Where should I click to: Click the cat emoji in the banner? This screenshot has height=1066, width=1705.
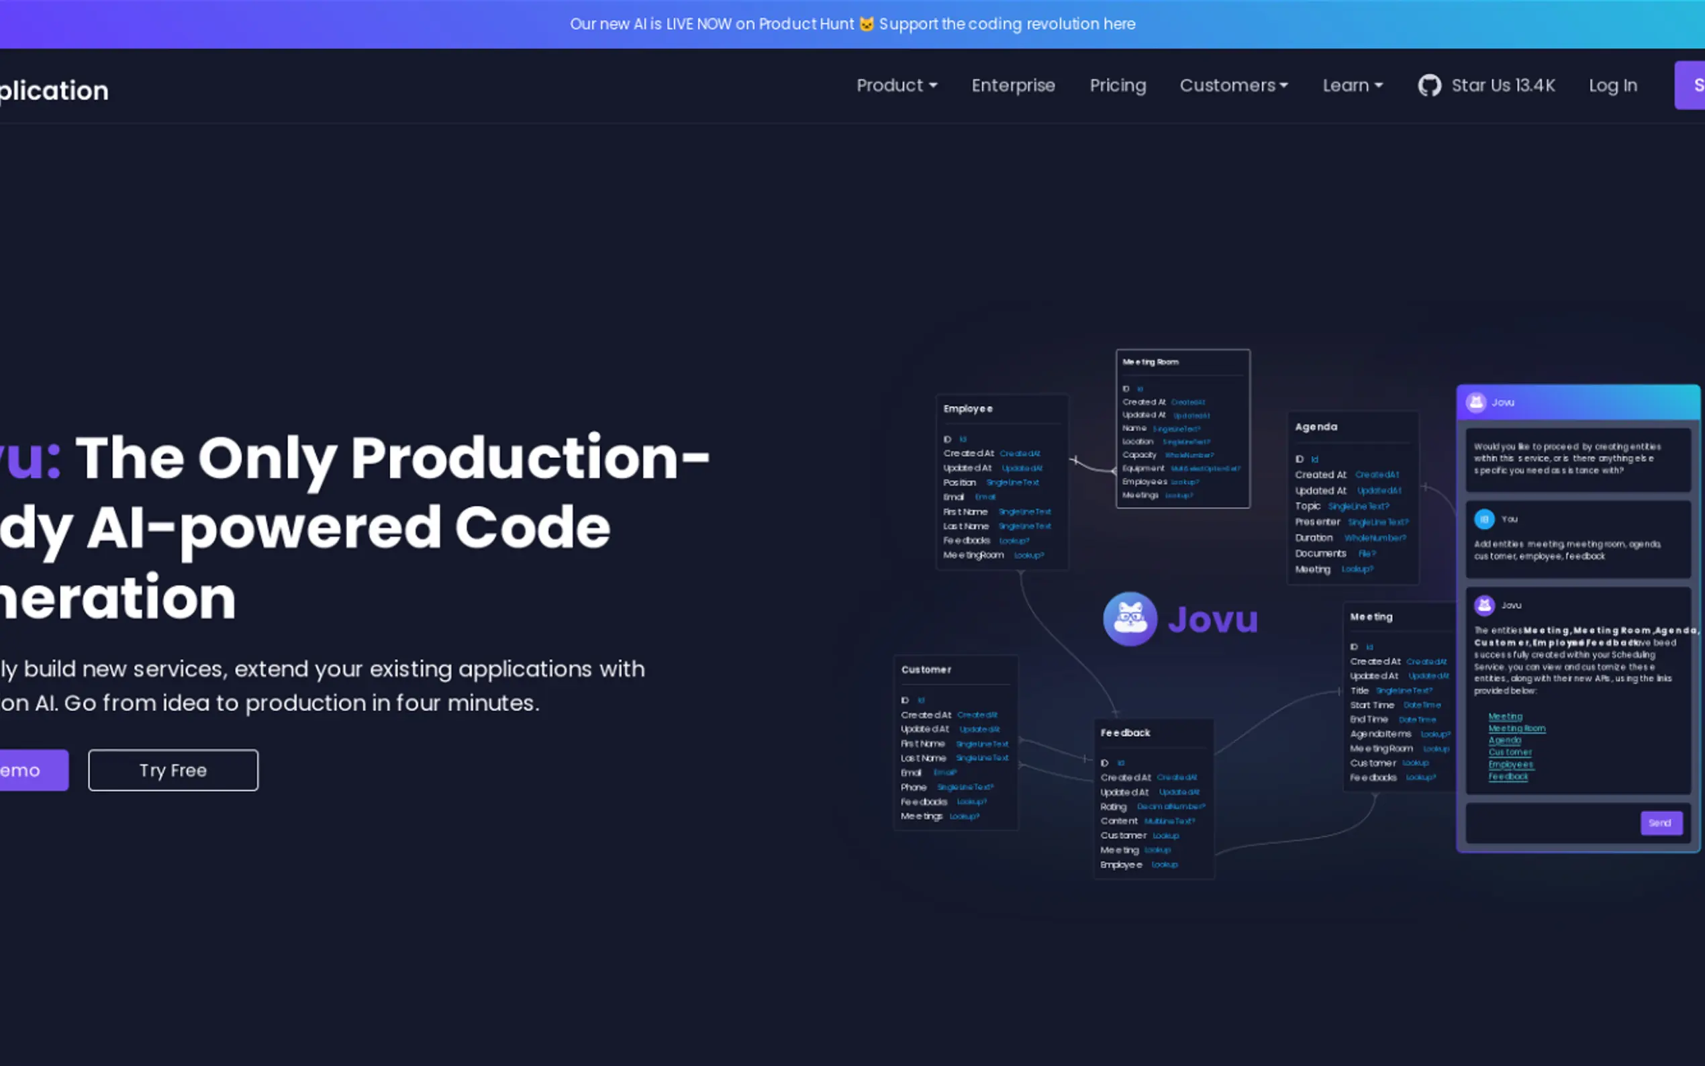coord(866,24)
